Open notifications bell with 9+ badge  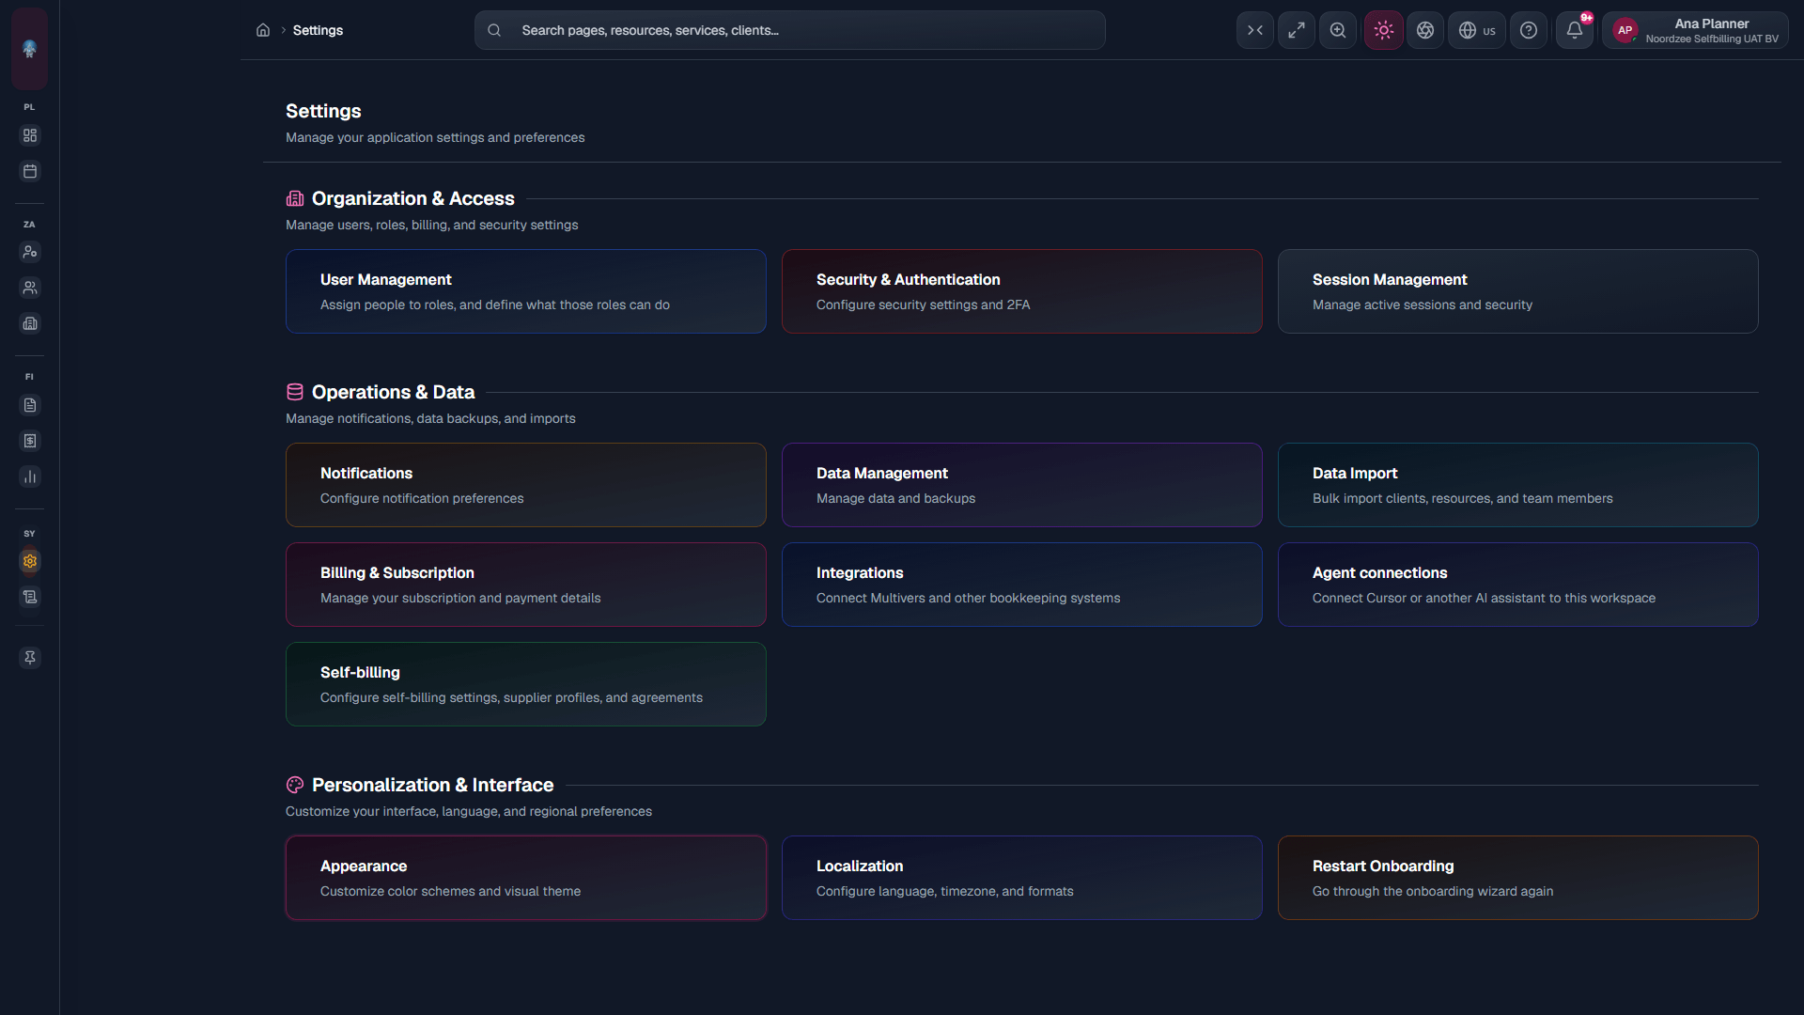click(1575, 30)
